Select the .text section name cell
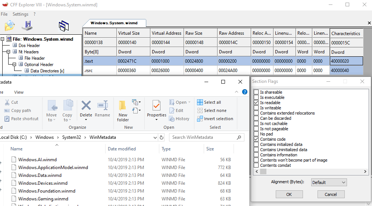 click(100, 61)
